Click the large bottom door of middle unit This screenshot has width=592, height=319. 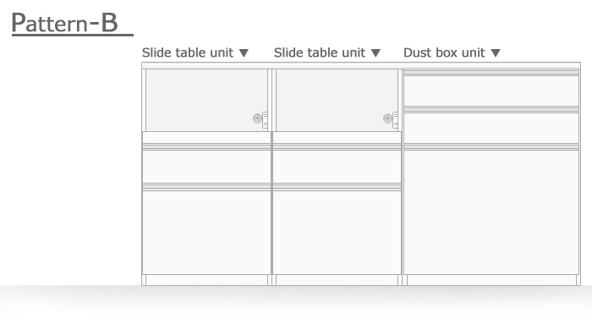337,233
